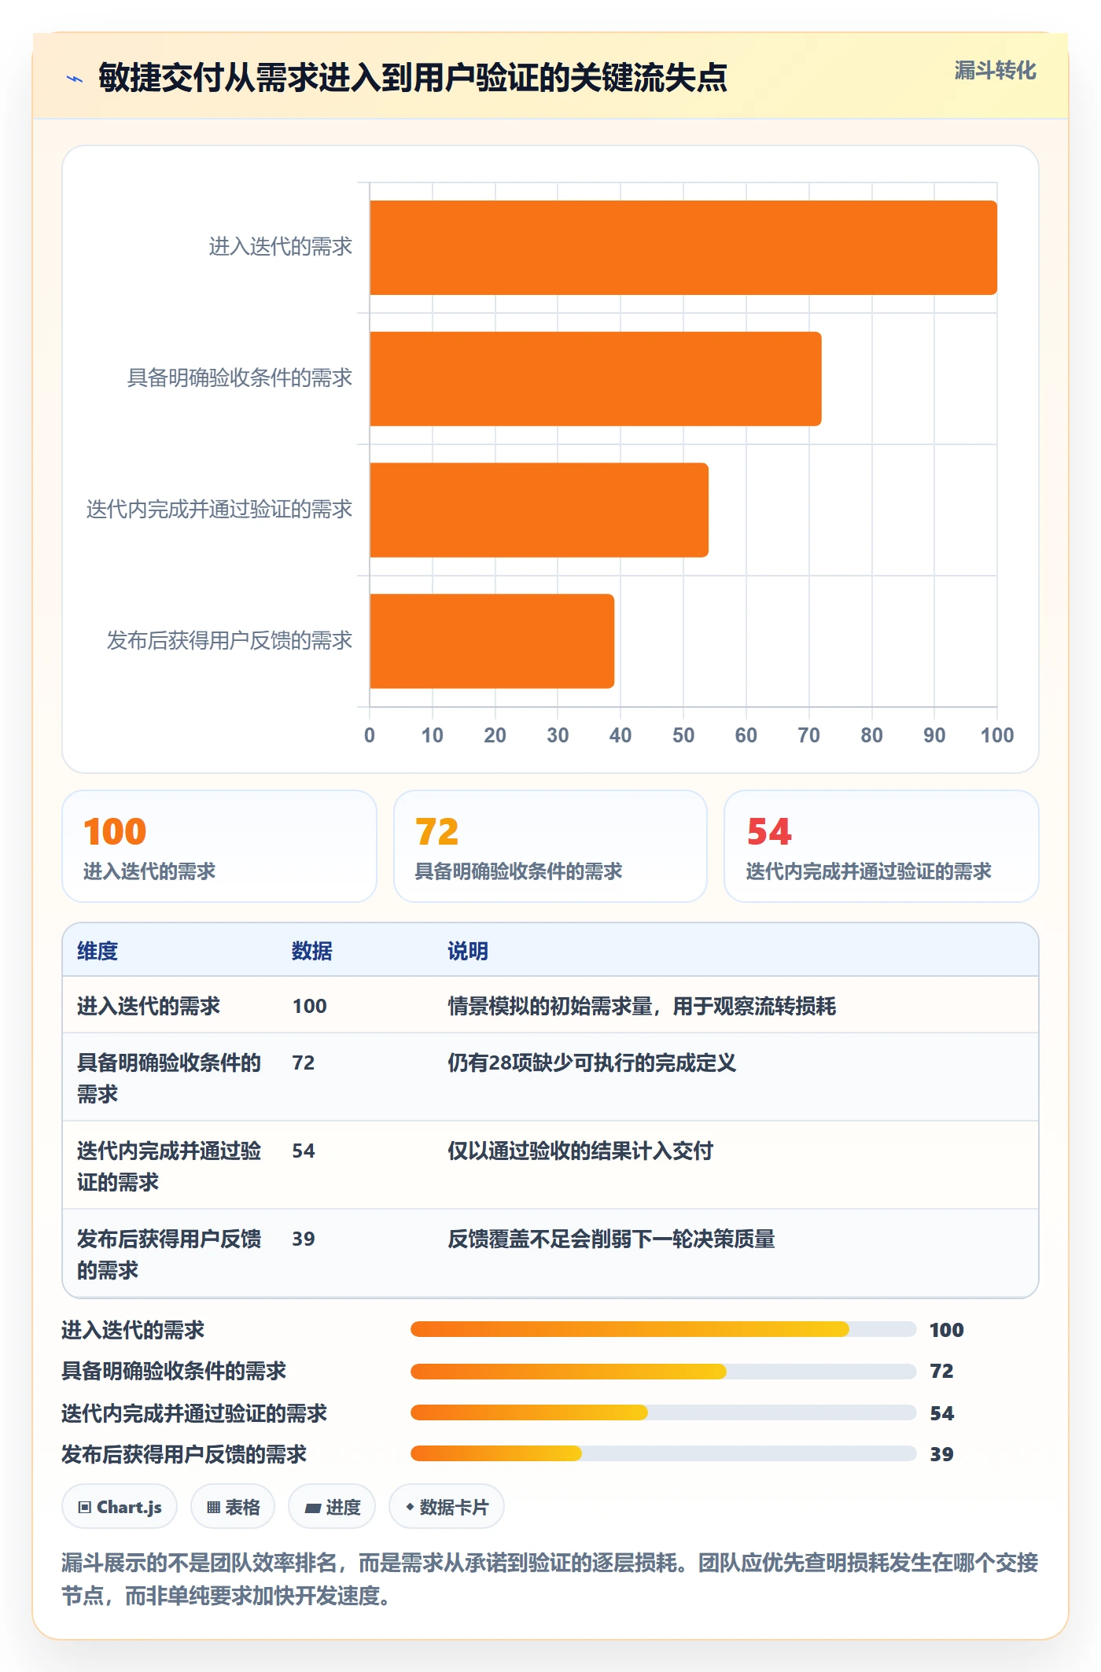This screenshot has width=1101, height=1672.
Task: Click the 说明 column header
Action: pyautogui.click(x=468, y=951)
